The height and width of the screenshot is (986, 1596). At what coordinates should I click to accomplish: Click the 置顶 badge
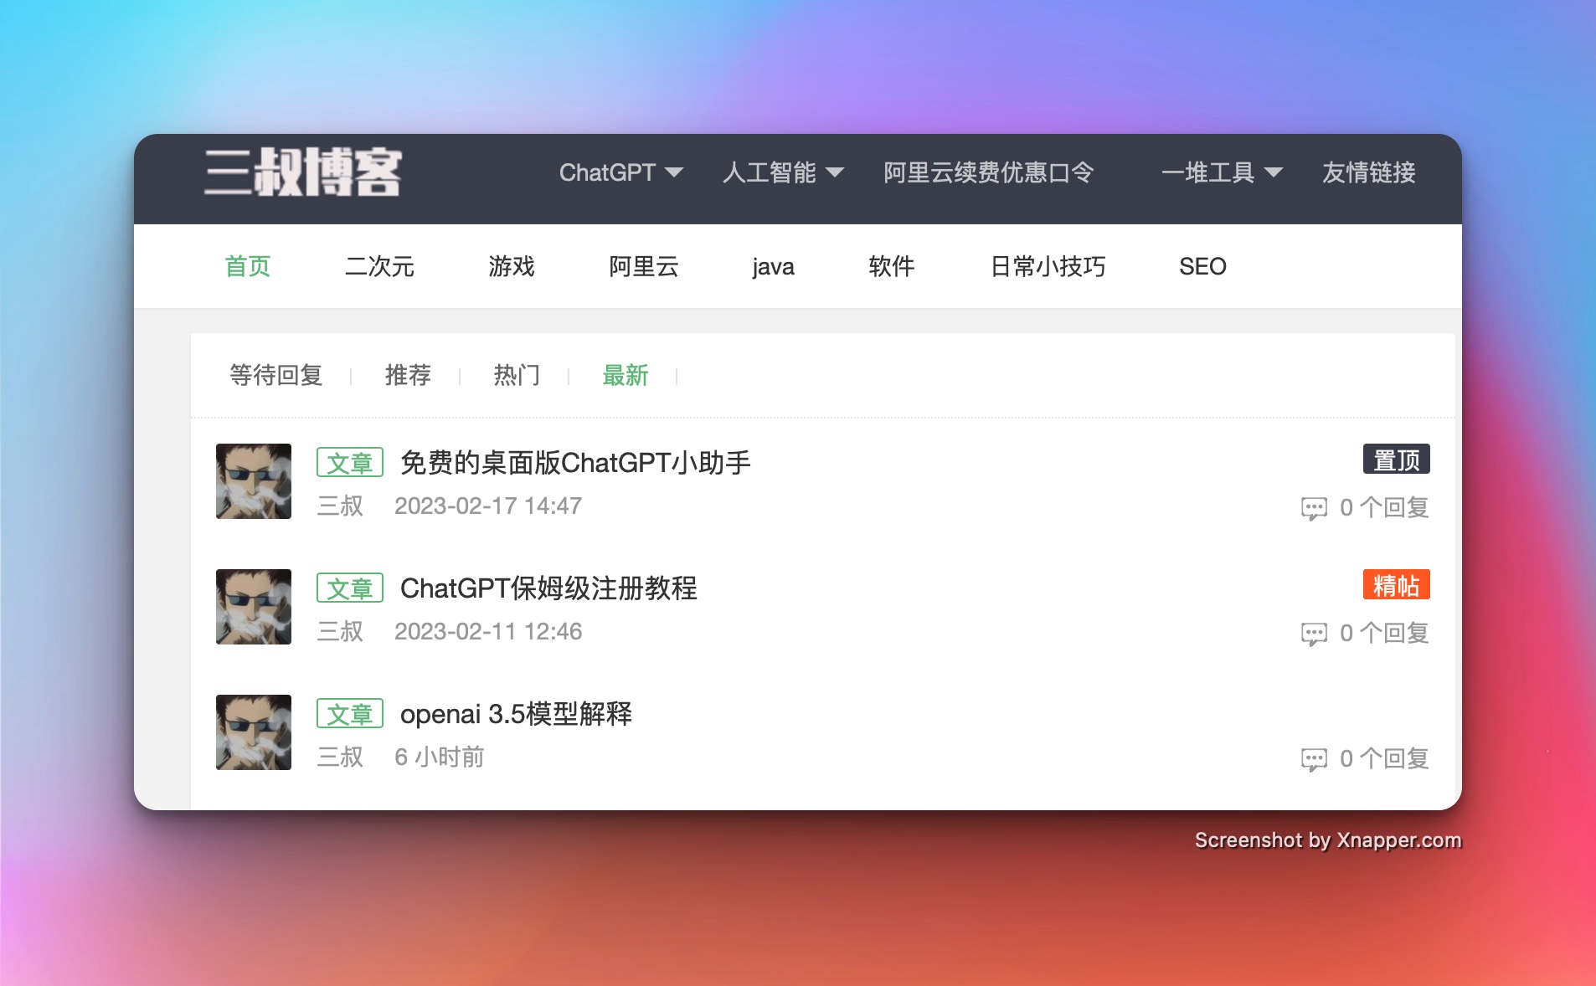pyautogui.click(x=1397, y=459)
